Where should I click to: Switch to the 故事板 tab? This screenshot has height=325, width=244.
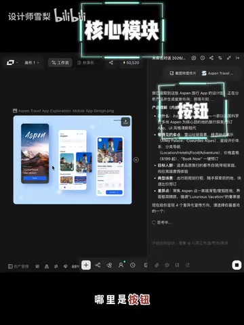(x=87, y=62)
